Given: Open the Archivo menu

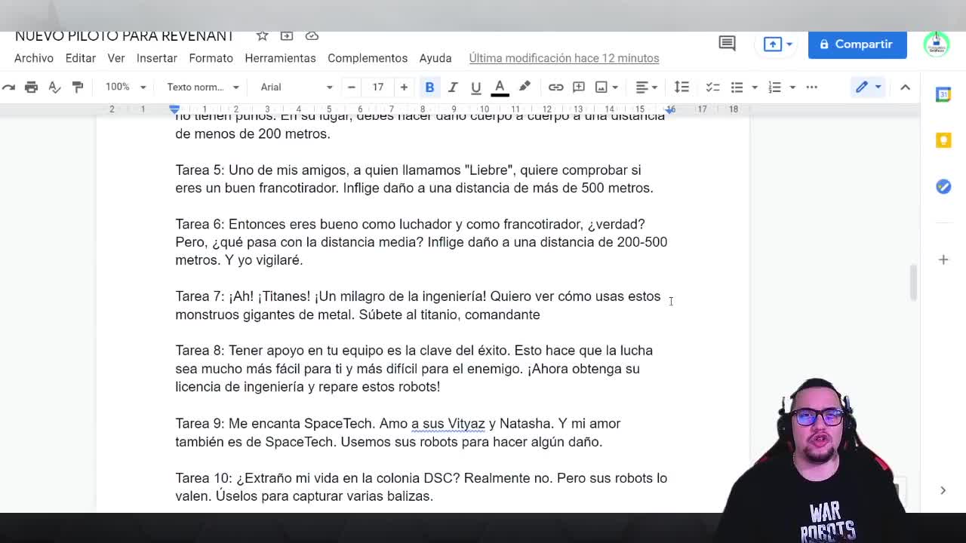Looking at the screenshot, I should [x=34, y=58].
